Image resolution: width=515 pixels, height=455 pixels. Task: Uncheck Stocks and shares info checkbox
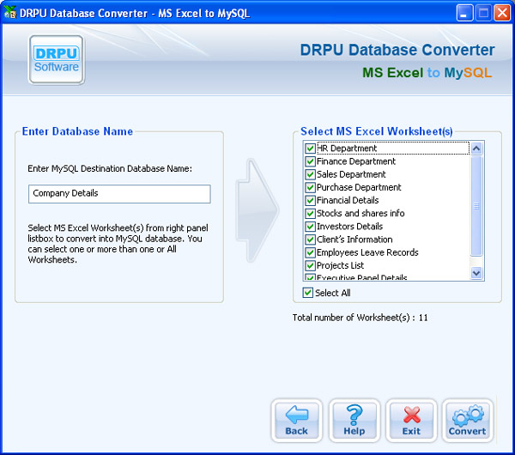click(x=310, y=214)
